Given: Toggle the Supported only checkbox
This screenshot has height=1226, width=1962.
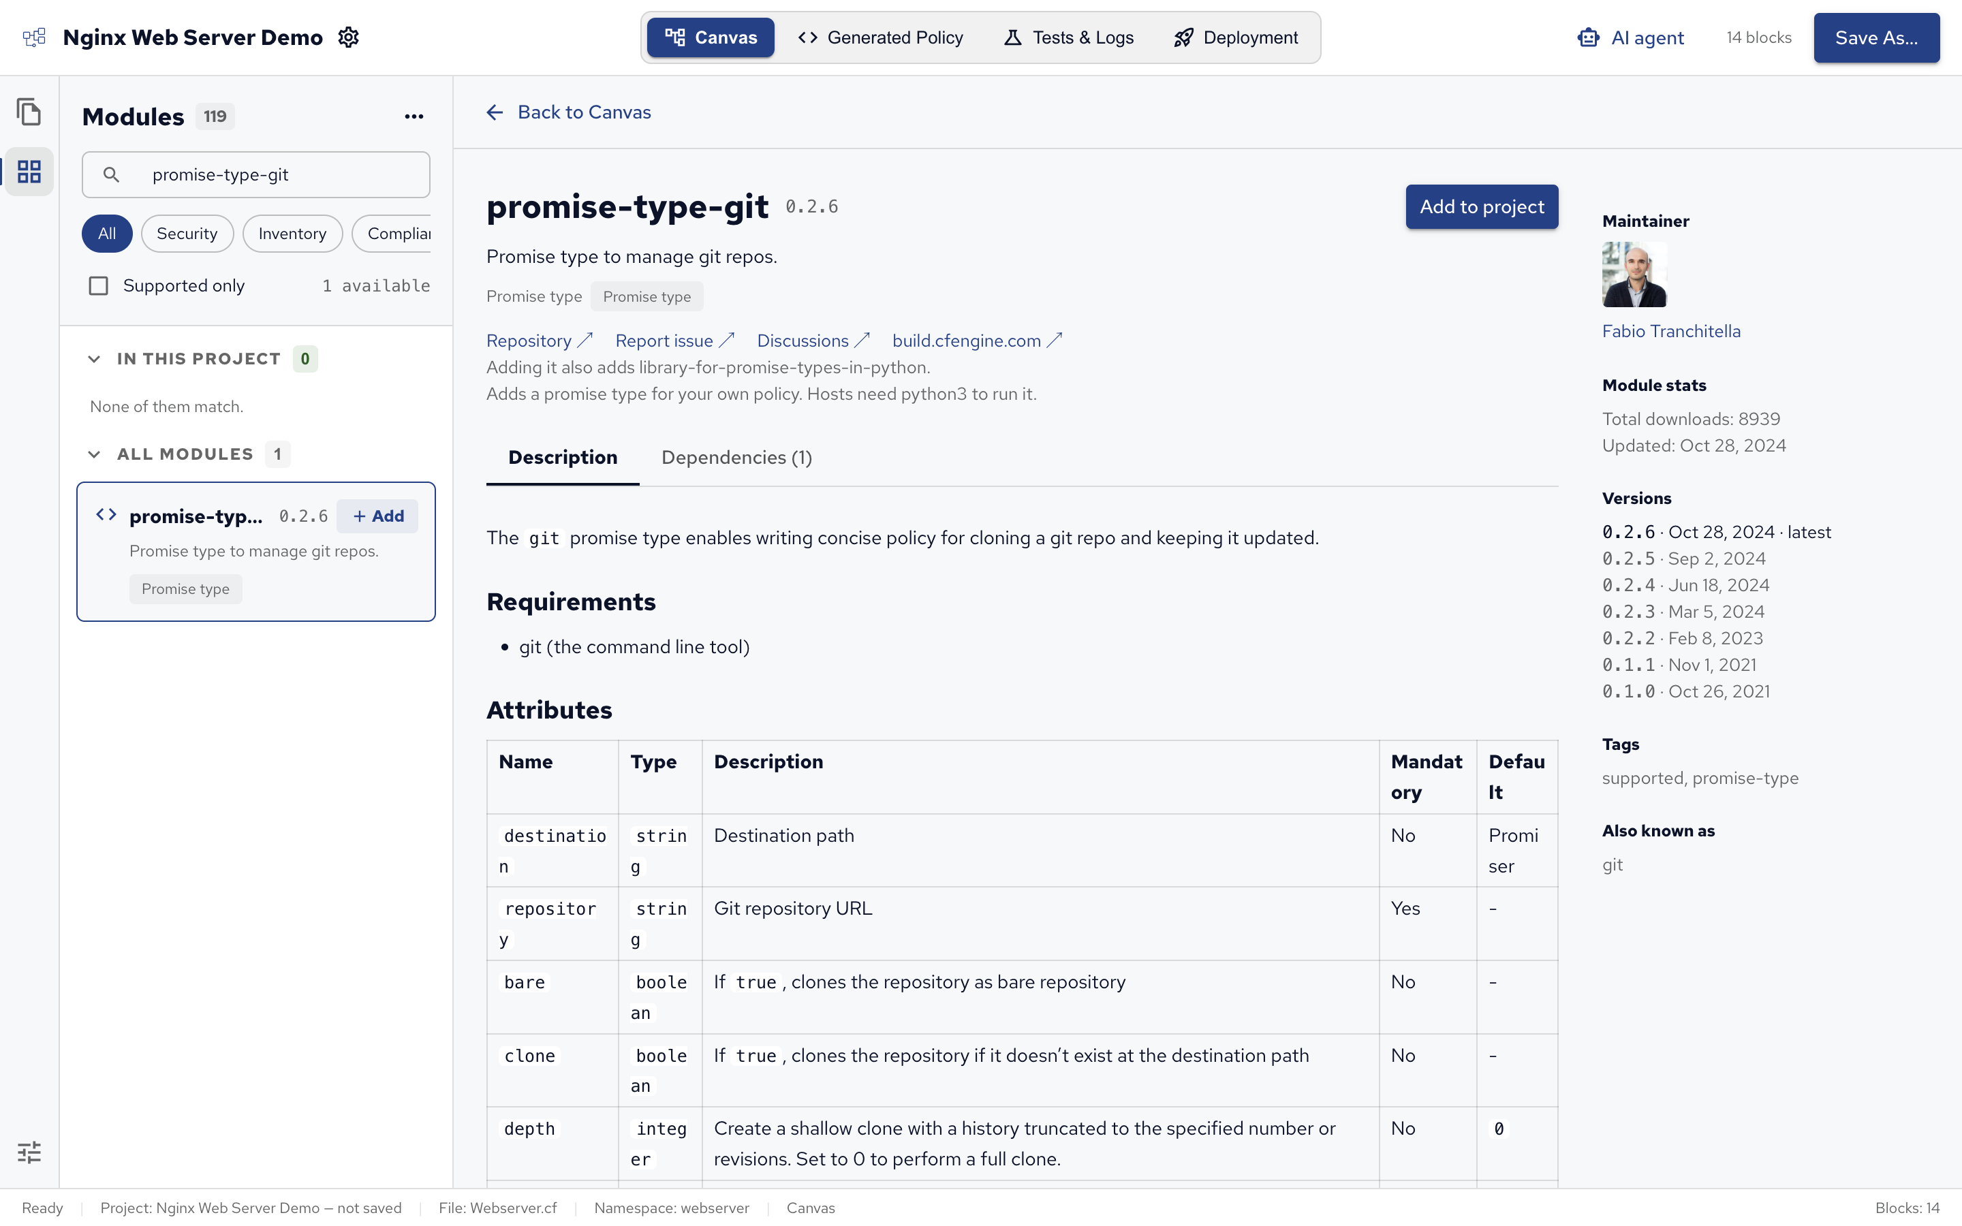Looking at the screenshot, I should click(x=98, y=285).
